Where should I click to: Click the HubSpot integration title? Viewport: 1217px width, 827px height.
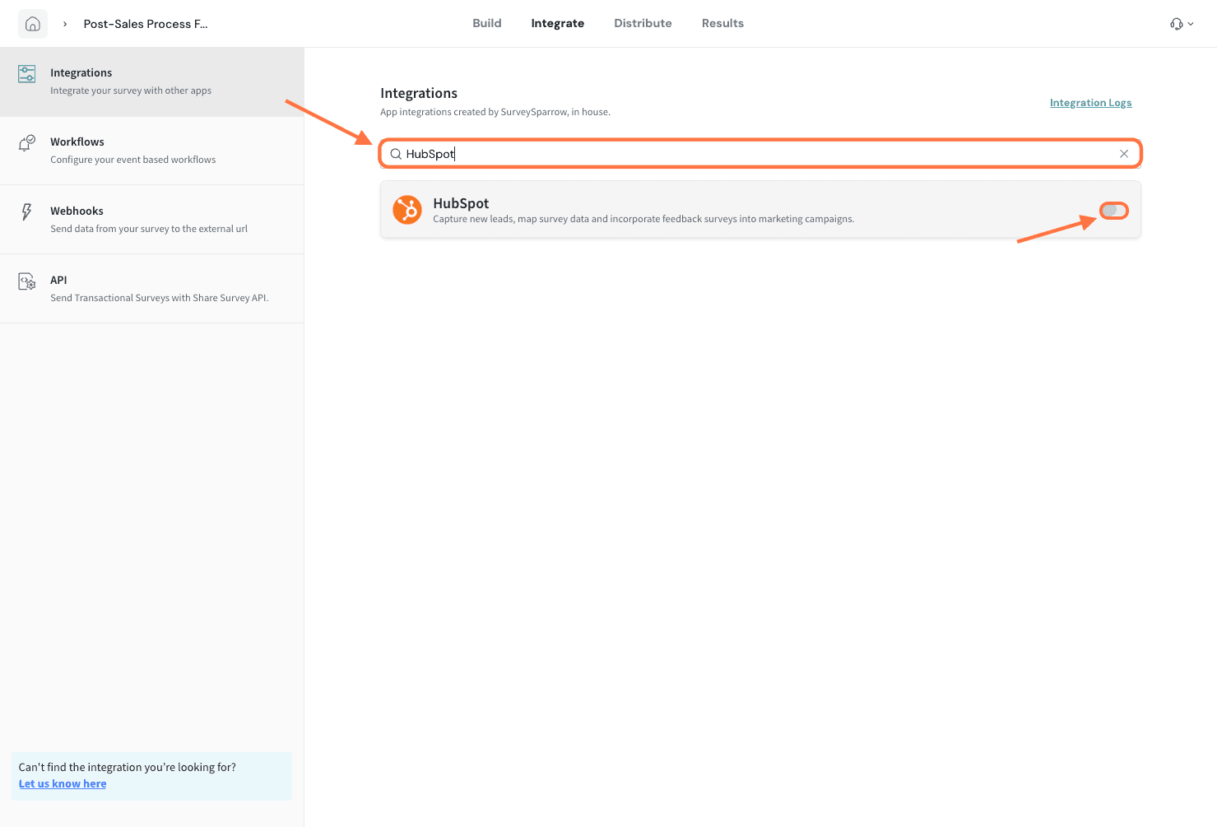click(x=461, y=203)
